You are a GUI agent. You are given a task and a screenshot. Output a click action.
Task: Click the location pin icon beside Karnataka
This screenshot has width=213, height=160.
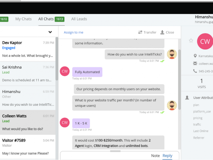195,56
